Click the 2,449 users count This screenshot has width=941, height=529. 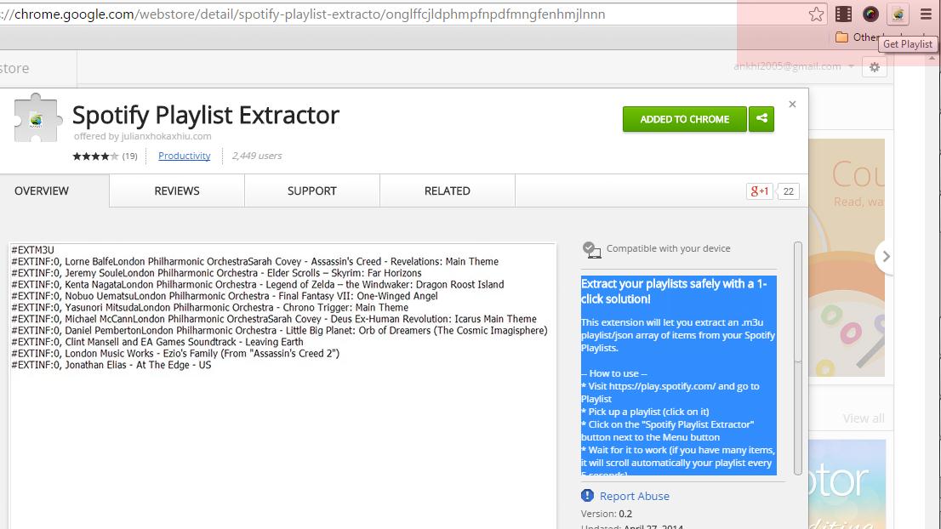point(257,156)
